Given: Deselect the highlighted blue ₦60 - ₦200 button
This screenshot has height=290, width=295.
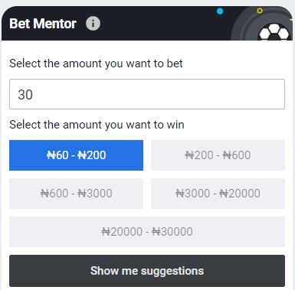Looking at the screenshot, I should click(76, 155).
